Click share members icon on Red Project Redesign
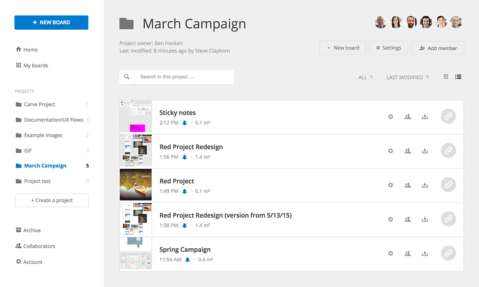479x287 pixels. coord(408,151)
